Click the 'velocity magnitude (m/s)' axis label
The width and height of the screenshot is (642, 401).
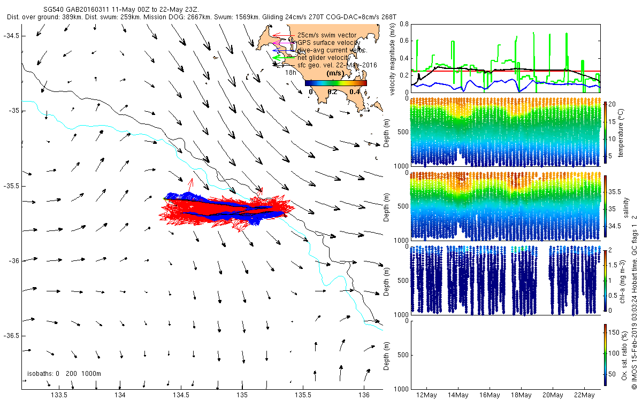tap(392, 58)
